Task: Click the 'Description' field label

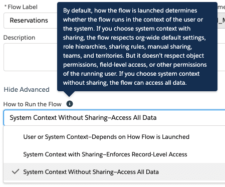Action: pos(19,38)
